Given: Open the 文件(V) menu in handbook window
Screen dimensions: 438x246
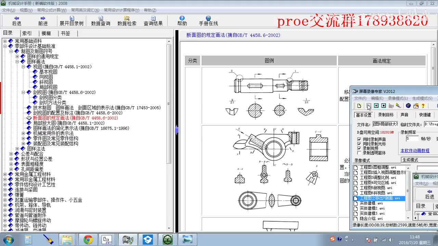Looking at the screenshot, I should [x=8, y=10].
